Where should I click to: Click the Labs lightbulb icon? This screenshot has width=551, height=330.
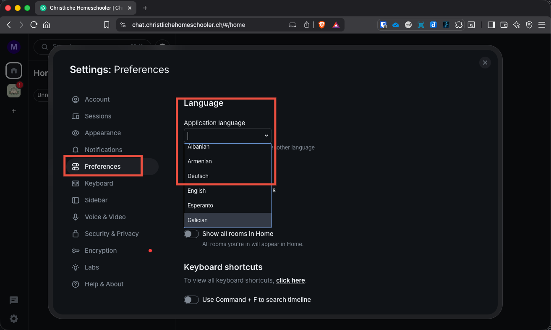coord(76,267)
